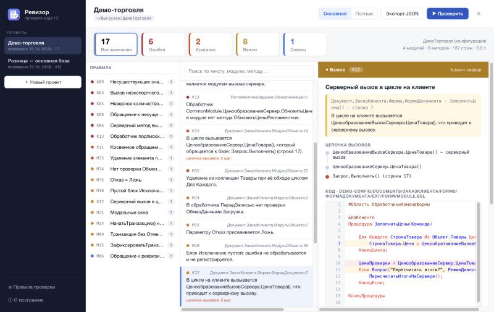Select rule K06 Серверный метод вы...

(132, 125)
